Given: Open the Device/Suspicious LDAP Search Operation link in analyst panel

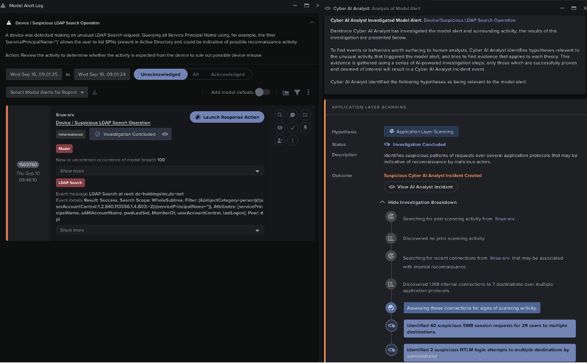Looking at the screenshot, I should [470, 20].
